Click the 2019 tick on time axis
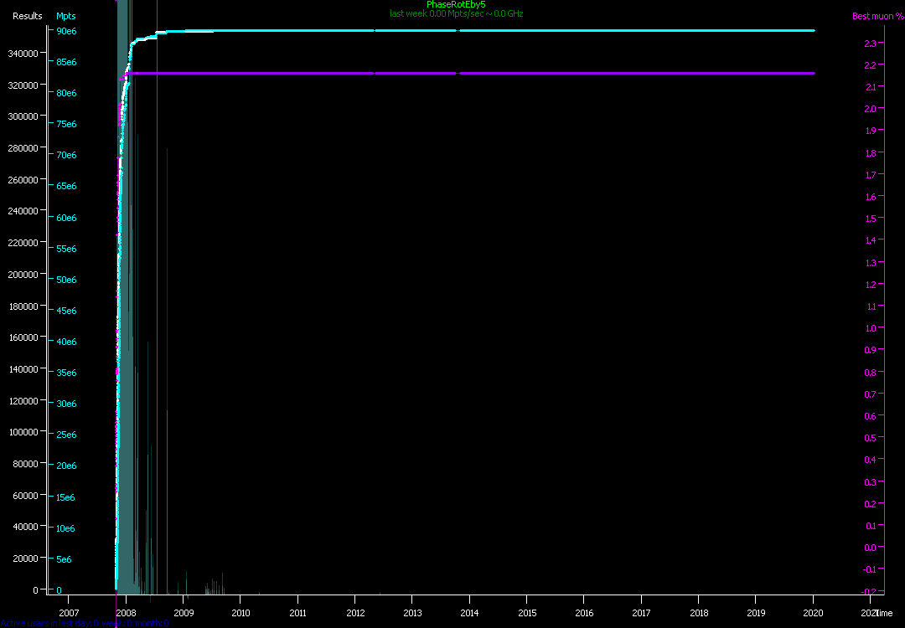Image resolution: width=905 pixels, height=628 pixels. pyautogui.click(x=756, y=613)
